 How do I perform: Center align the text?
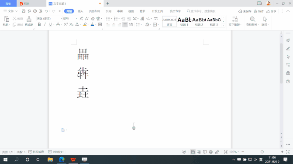click(x=114, y=24)
